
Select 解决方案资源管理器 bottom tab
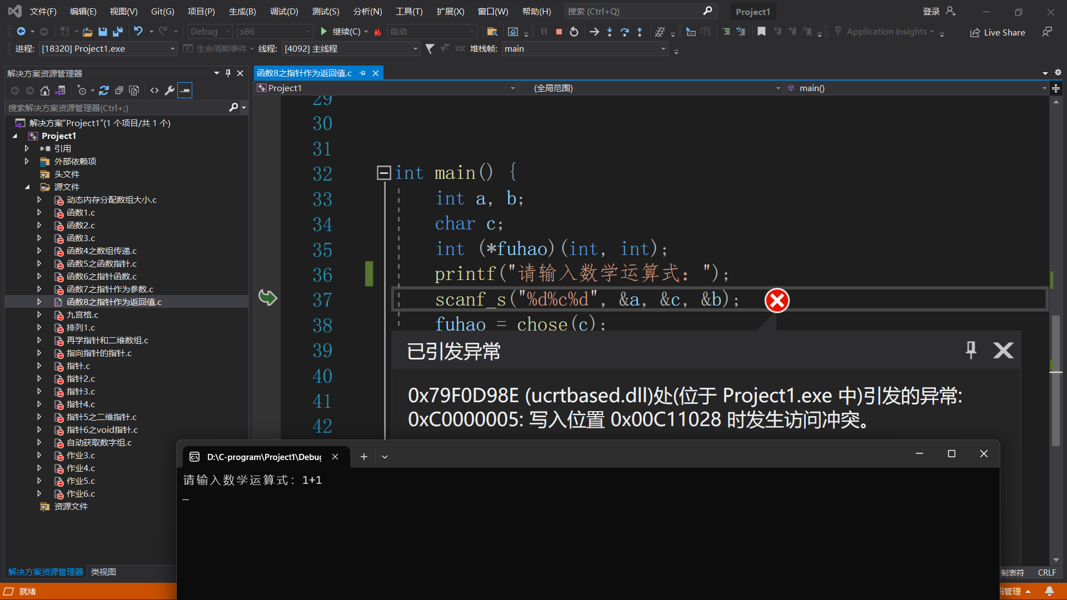pyautogui.click(x=46, y=572)
